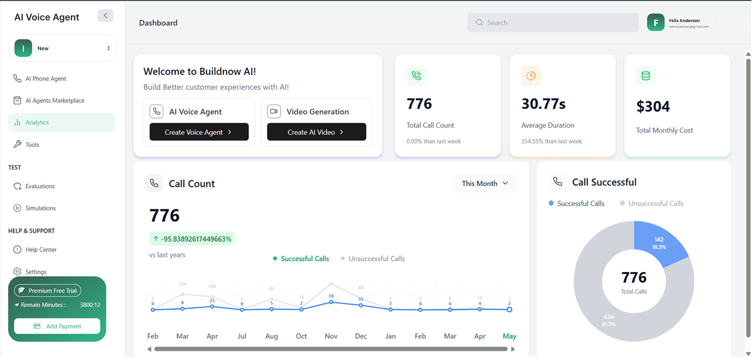This screenshot has width=752, height=357.
Task: Click the Analytics bar chart icon
Action: [17, 123]
